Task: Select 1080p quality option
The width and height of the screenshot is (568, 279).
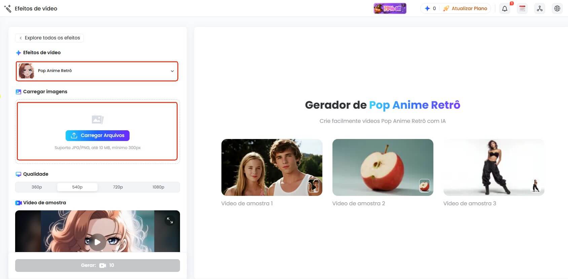Action: pos(158,187)
